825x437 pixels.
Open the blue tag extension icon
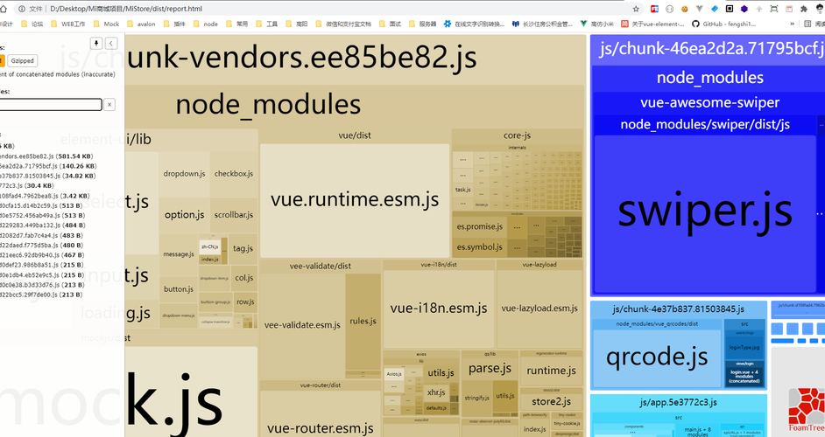(x=715, y=9)
